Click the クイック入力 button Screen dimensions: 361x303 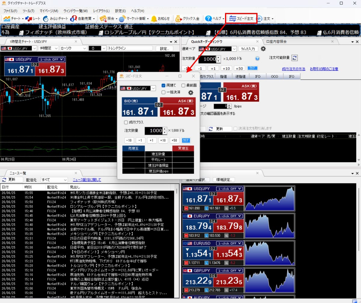coord(248,49)
